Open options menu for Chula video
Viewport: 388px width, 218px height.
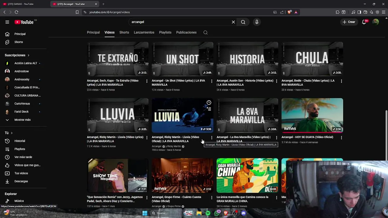tap(341, 81)
